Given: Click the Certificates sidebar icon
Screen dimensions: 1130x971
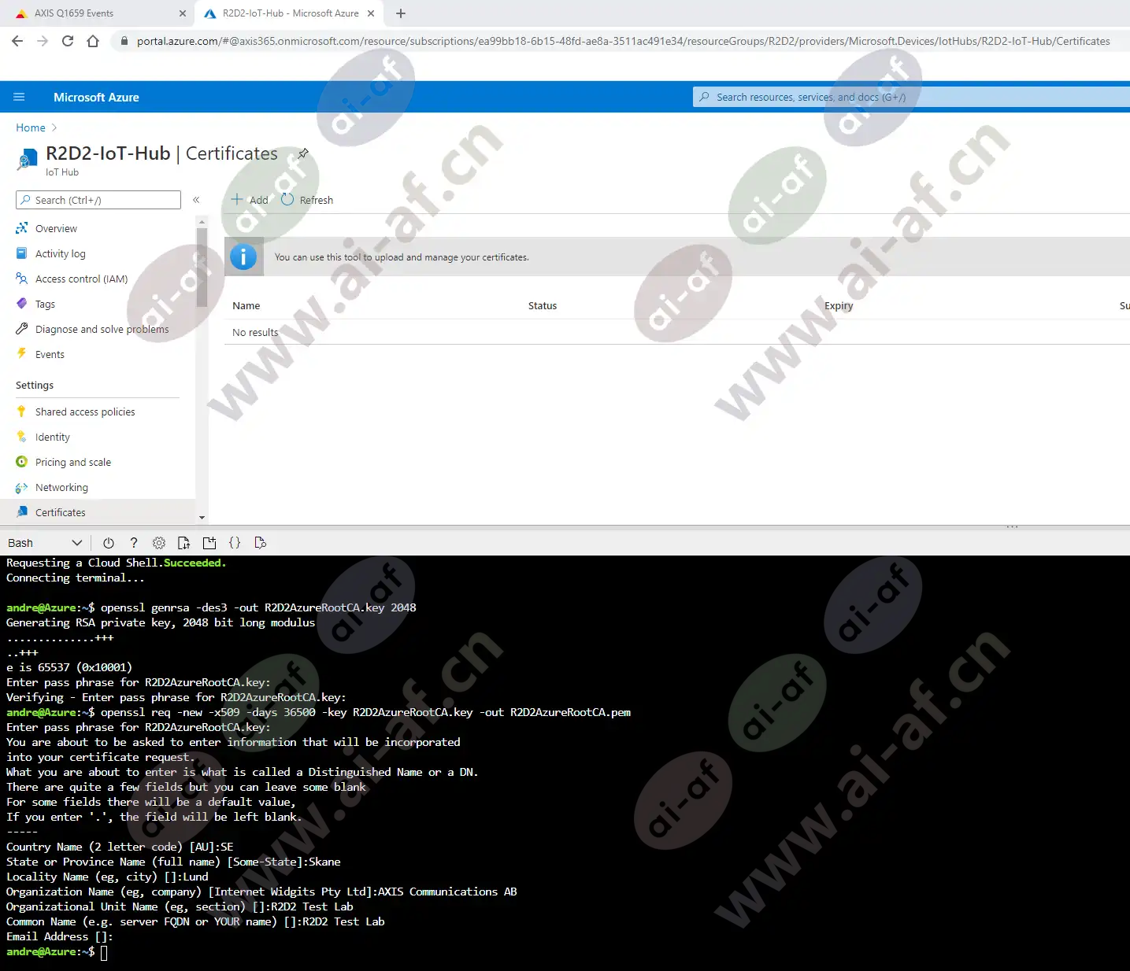Looking at the screenshot, I should click(22, 512).
